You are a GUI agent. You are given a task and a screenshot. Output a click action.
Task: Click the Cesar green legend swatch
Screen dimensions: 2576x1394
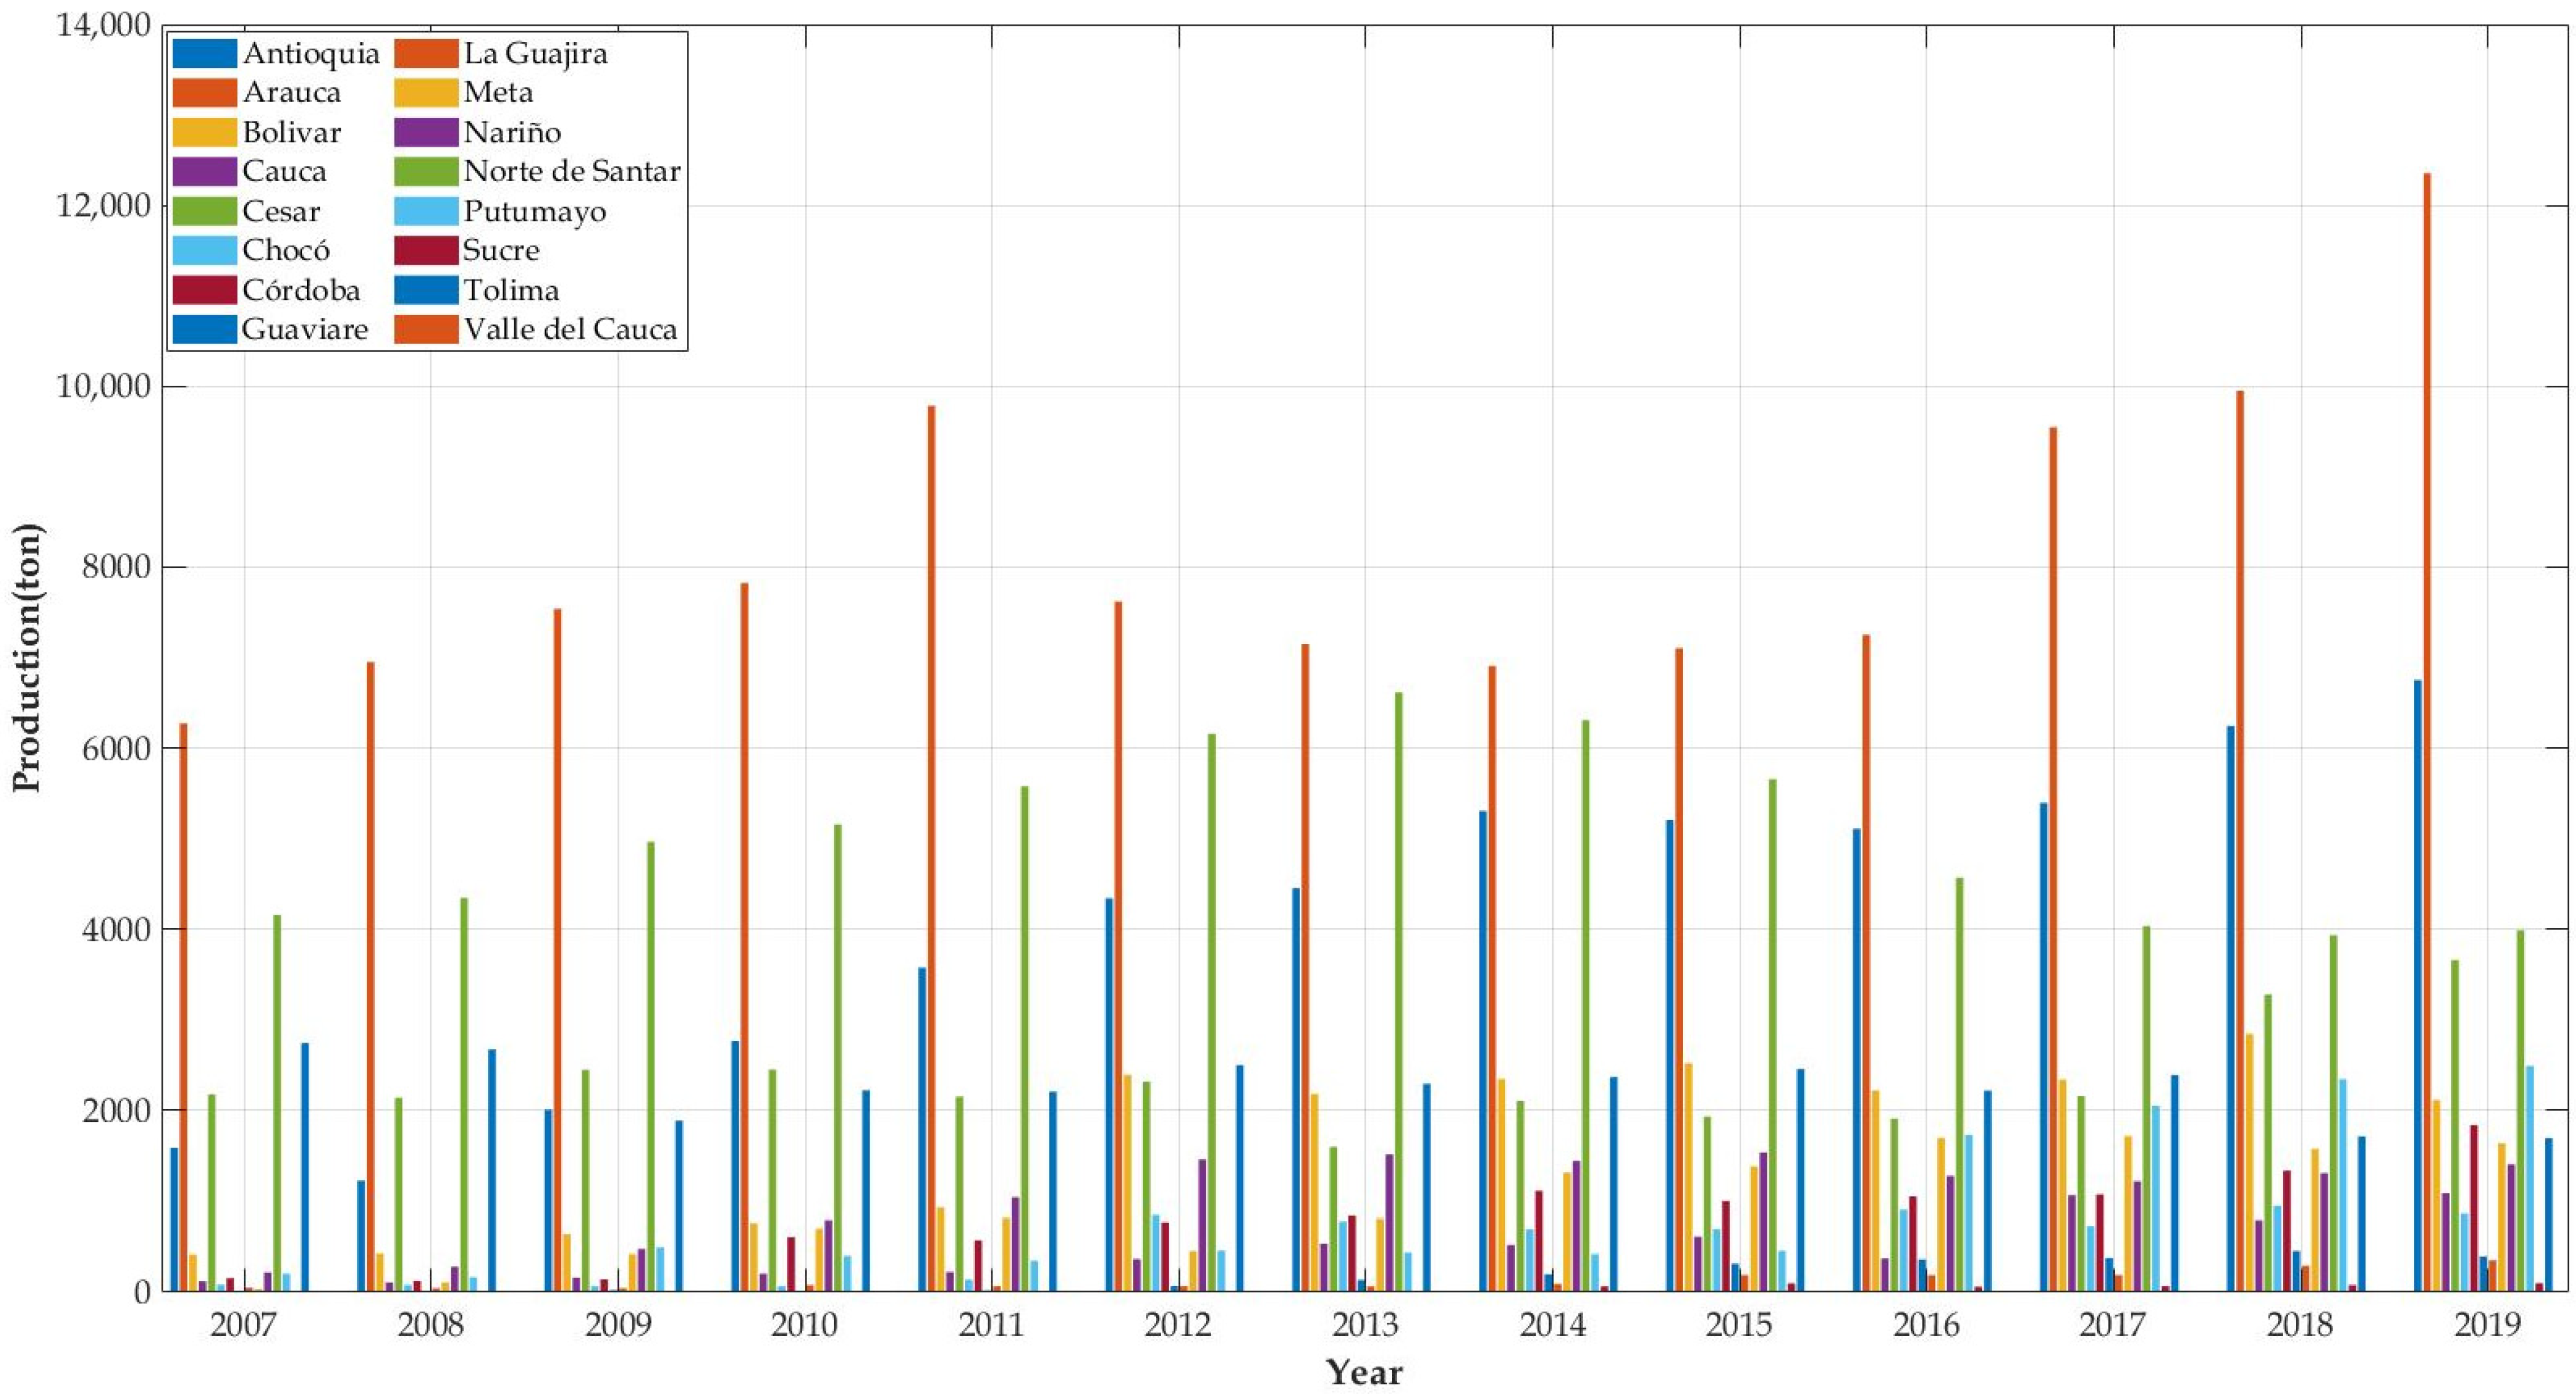(205, 211)
